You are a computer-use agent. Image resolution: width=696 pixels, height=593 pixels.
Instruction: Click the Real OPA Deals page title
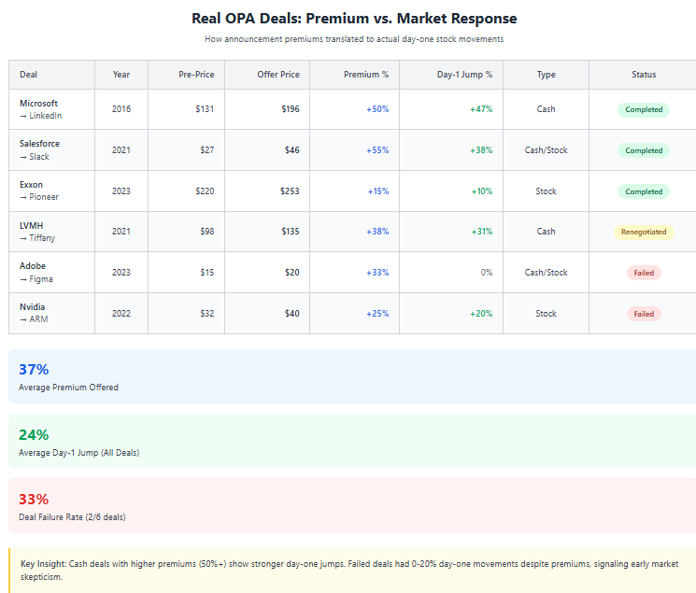[354, 19]
